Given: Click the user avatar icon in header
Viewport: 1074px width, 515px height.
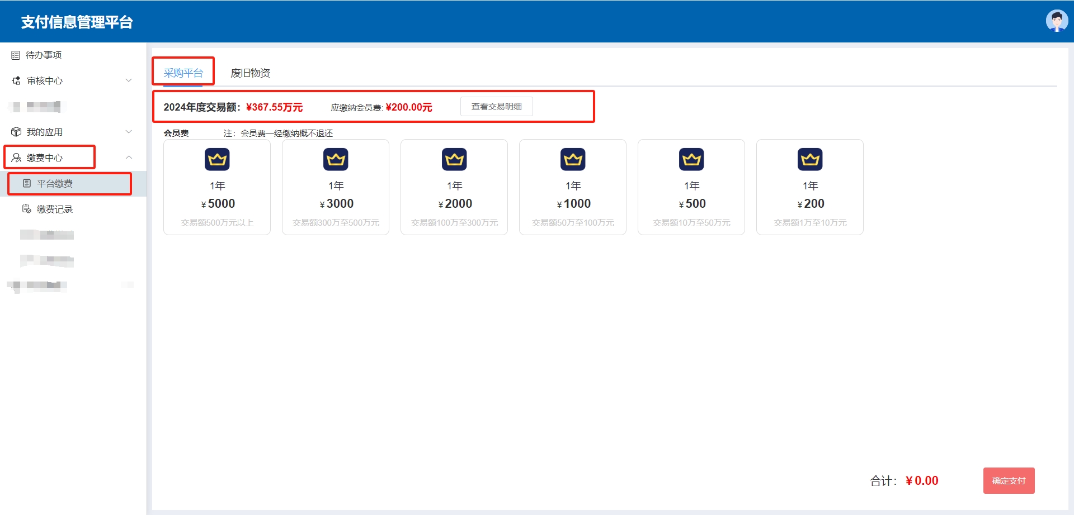Looking at the screenshot, I should pos(1056,21).
